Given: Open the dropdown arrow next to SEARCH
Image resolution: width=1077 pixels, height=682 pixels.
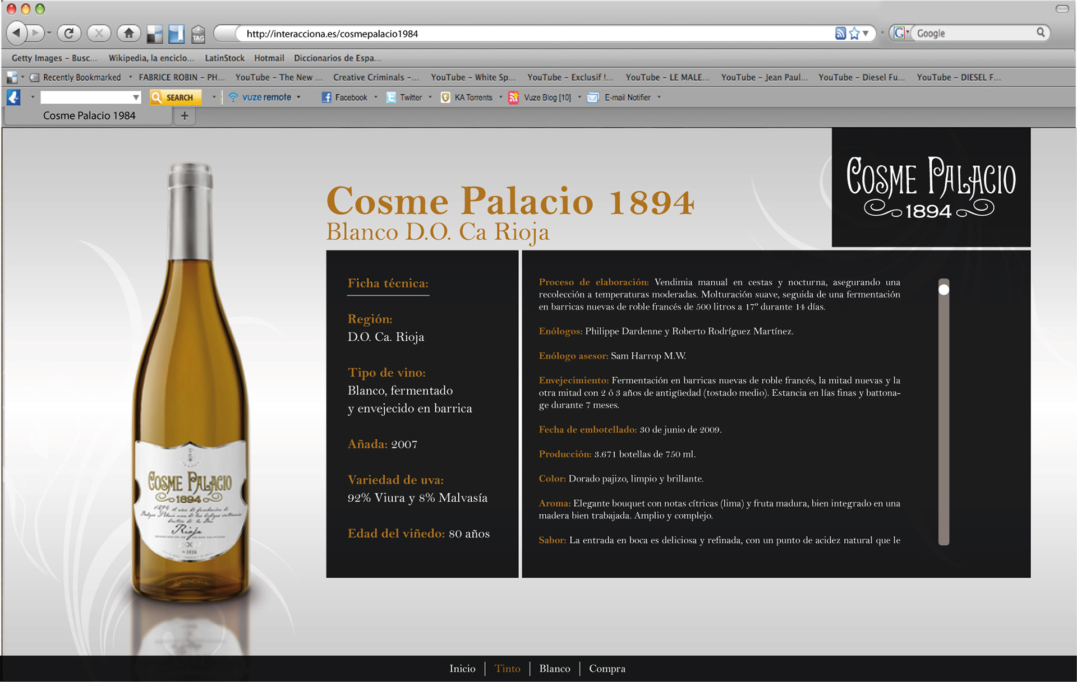Looking at the screenshot, I should click(x=214, y=98).
